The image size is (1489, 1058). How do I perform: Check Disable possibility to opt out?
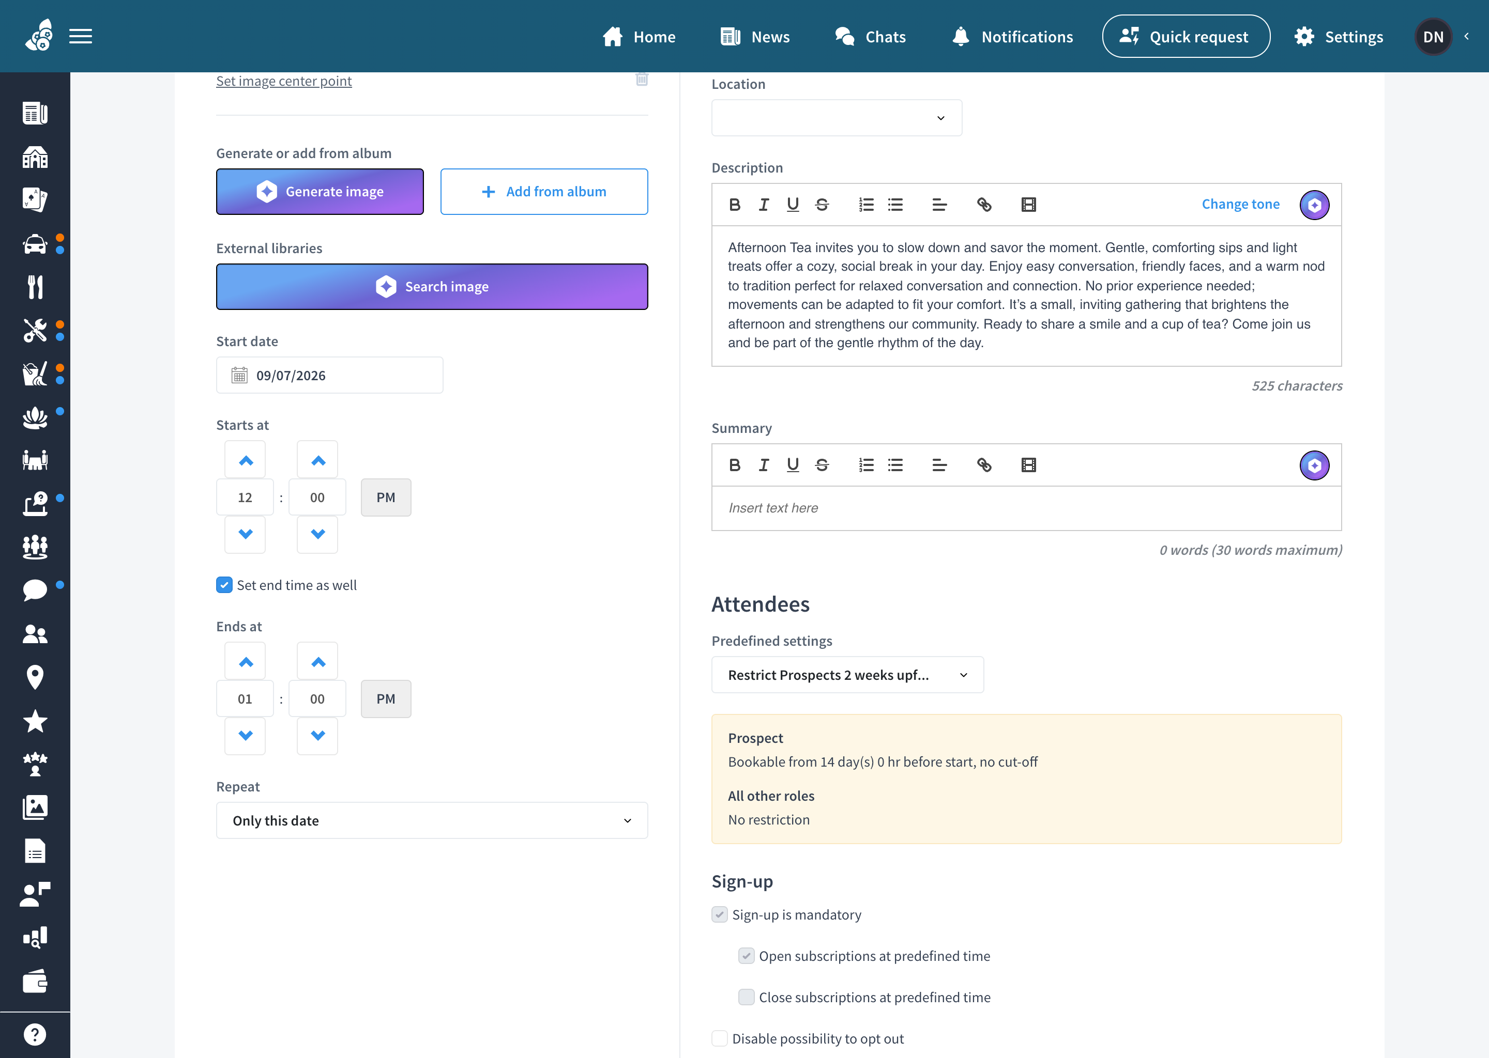720,1038
